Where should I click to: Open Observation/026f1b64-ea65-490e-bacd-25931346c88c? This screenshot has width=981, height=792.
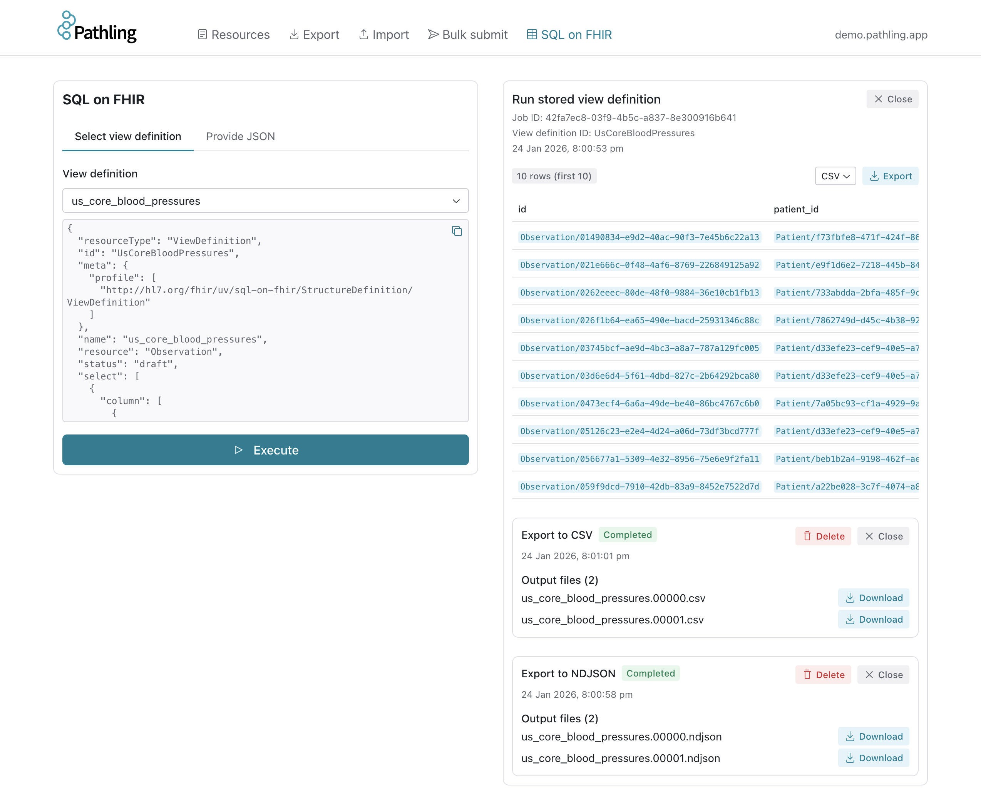[639, 320]
